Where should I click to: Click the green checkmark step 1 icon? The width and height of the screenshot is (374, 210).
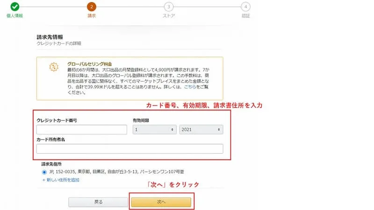(14, 7)
